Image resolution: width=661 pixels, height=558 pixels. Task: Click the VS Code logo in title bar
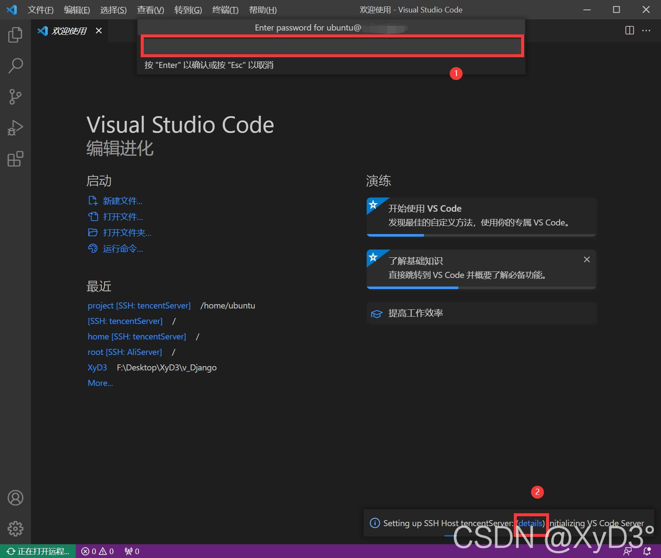point(12,9)
